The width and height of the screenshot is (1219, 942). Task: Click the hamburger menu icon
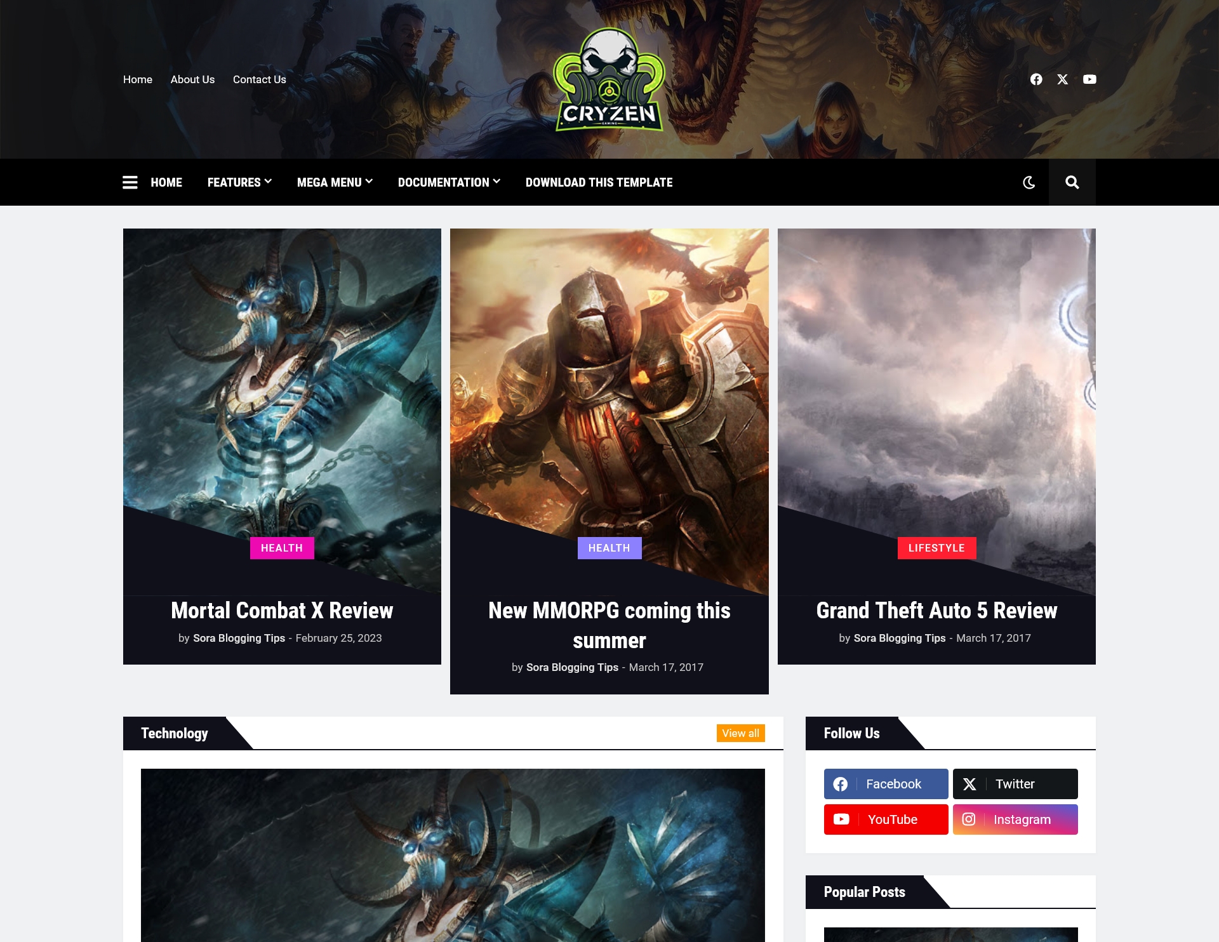click(130, 182)
